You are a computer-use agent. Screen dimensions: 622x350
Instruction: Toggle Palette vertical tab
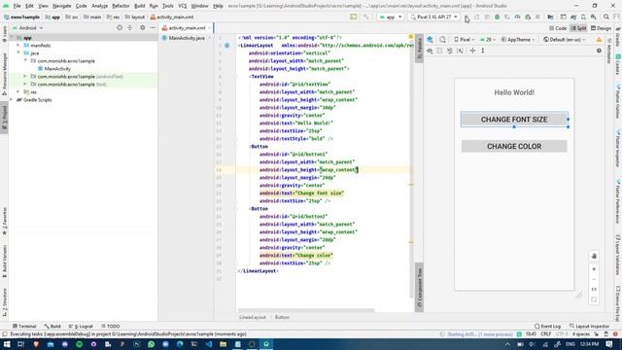click(419, 48)
